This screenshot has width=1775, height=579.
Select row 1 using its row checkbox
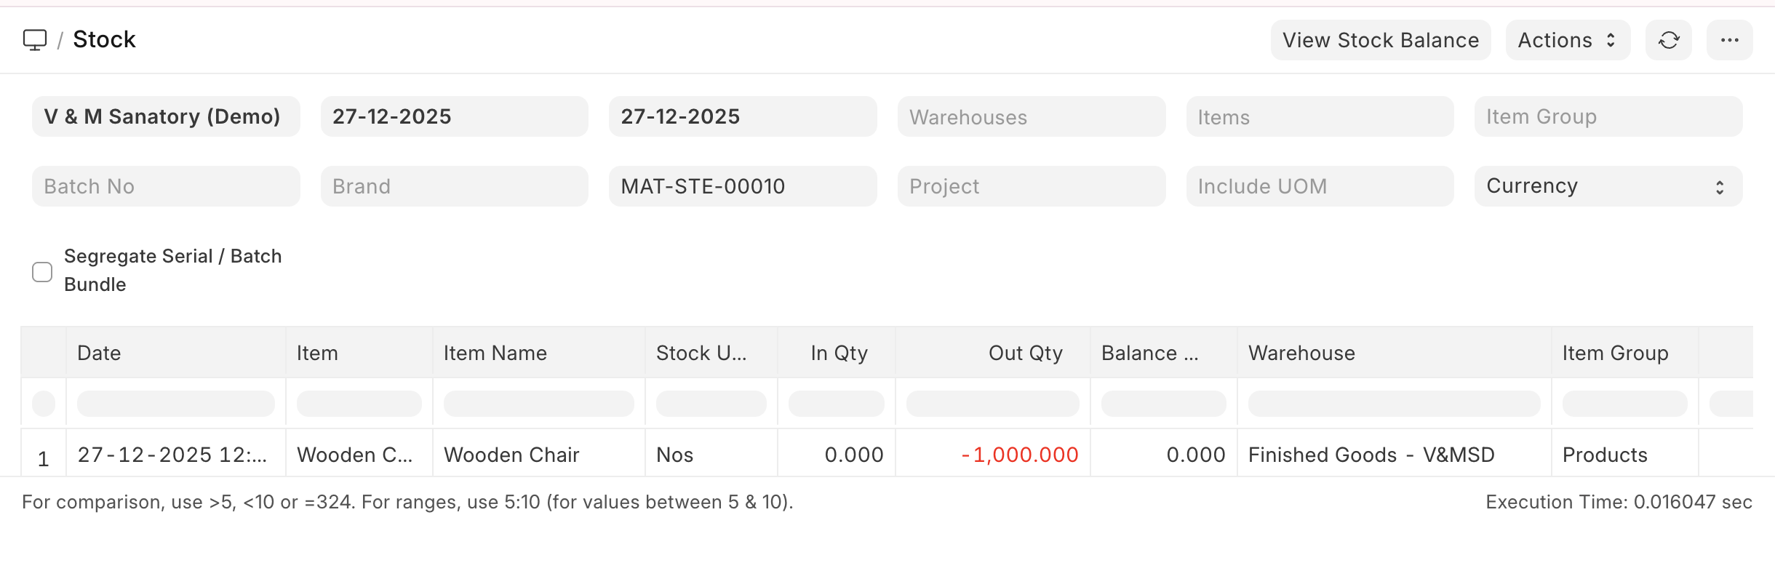[x=43, y=454]
